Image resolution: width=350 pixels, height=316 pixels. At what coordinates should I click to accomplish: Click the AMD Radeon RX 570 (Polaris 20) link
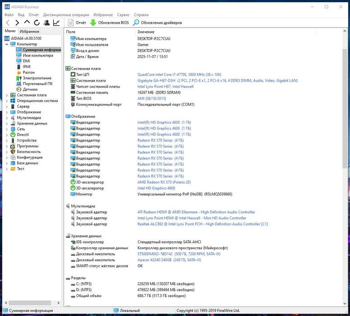coord(164,182)
